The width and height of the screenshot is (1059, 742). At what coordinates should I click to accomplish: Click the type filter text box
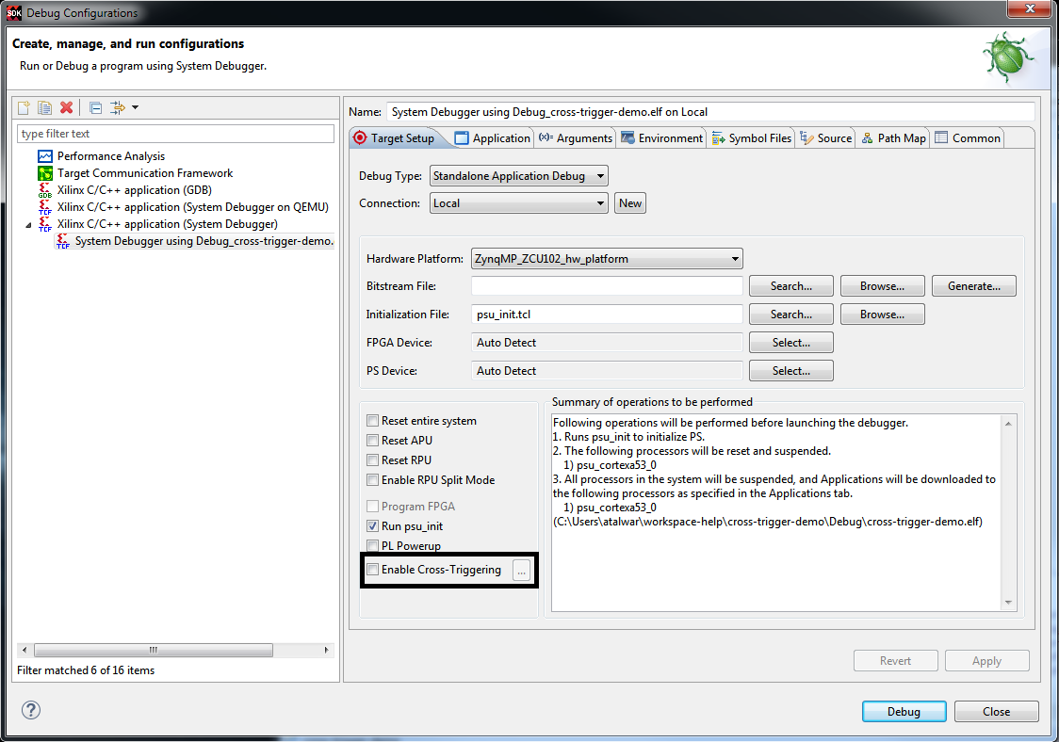tap(175, 134)
